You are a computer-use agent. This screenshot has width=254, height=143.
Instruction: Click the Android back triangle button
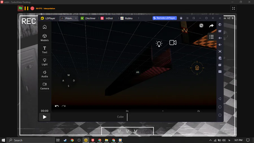220,99
